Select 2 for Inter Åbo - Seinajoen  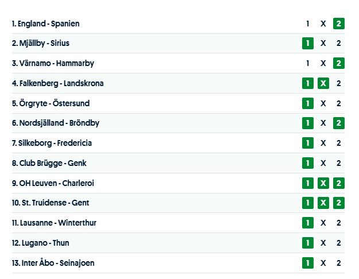(x=339, y=263)
